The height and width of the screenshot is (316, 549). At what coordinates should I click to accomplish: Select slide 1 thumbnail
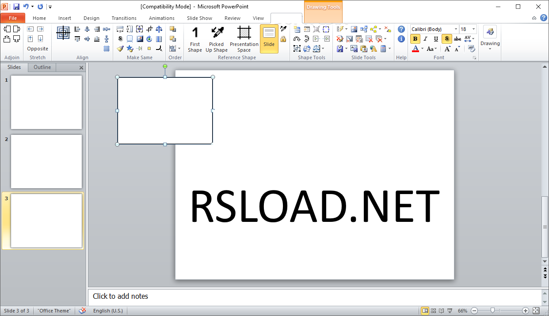click(46, 102)
